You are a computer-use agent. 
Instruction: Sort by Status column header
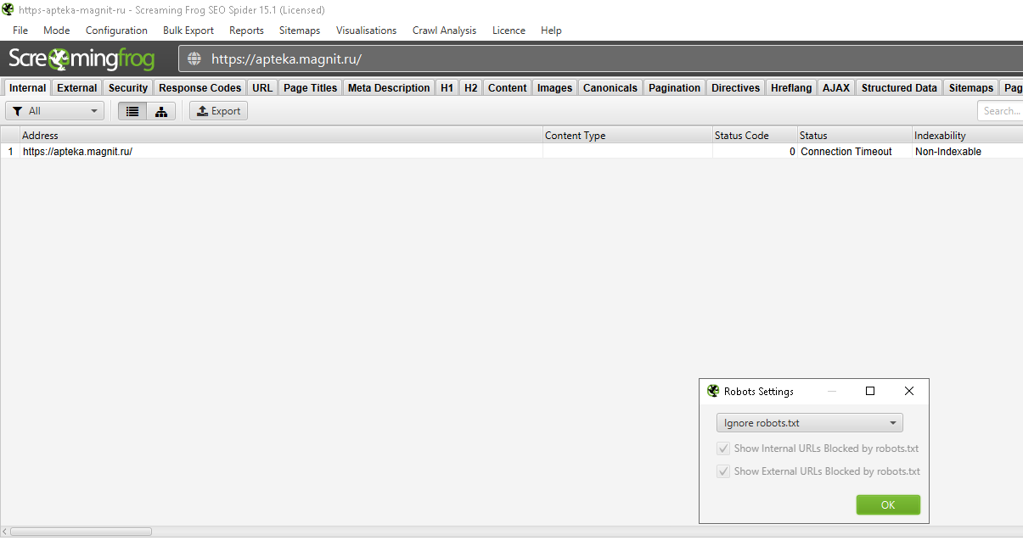tap(855, 136)
